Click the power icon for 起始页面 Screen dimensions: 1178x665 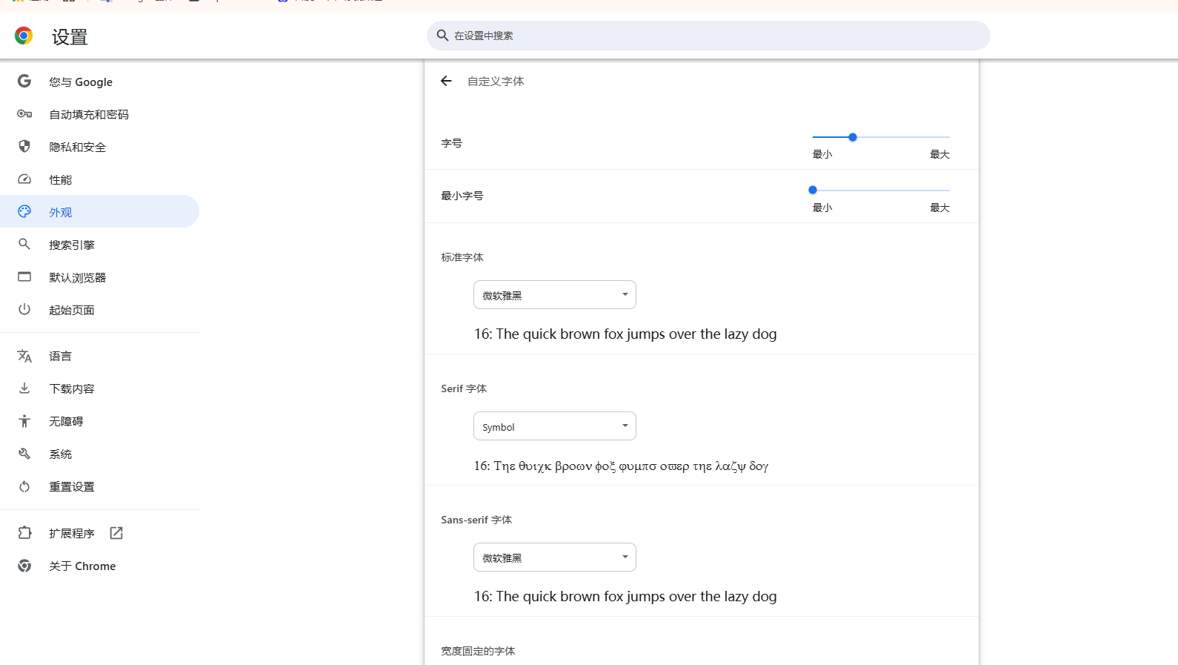pyautogui.click(x=24, y=309)
